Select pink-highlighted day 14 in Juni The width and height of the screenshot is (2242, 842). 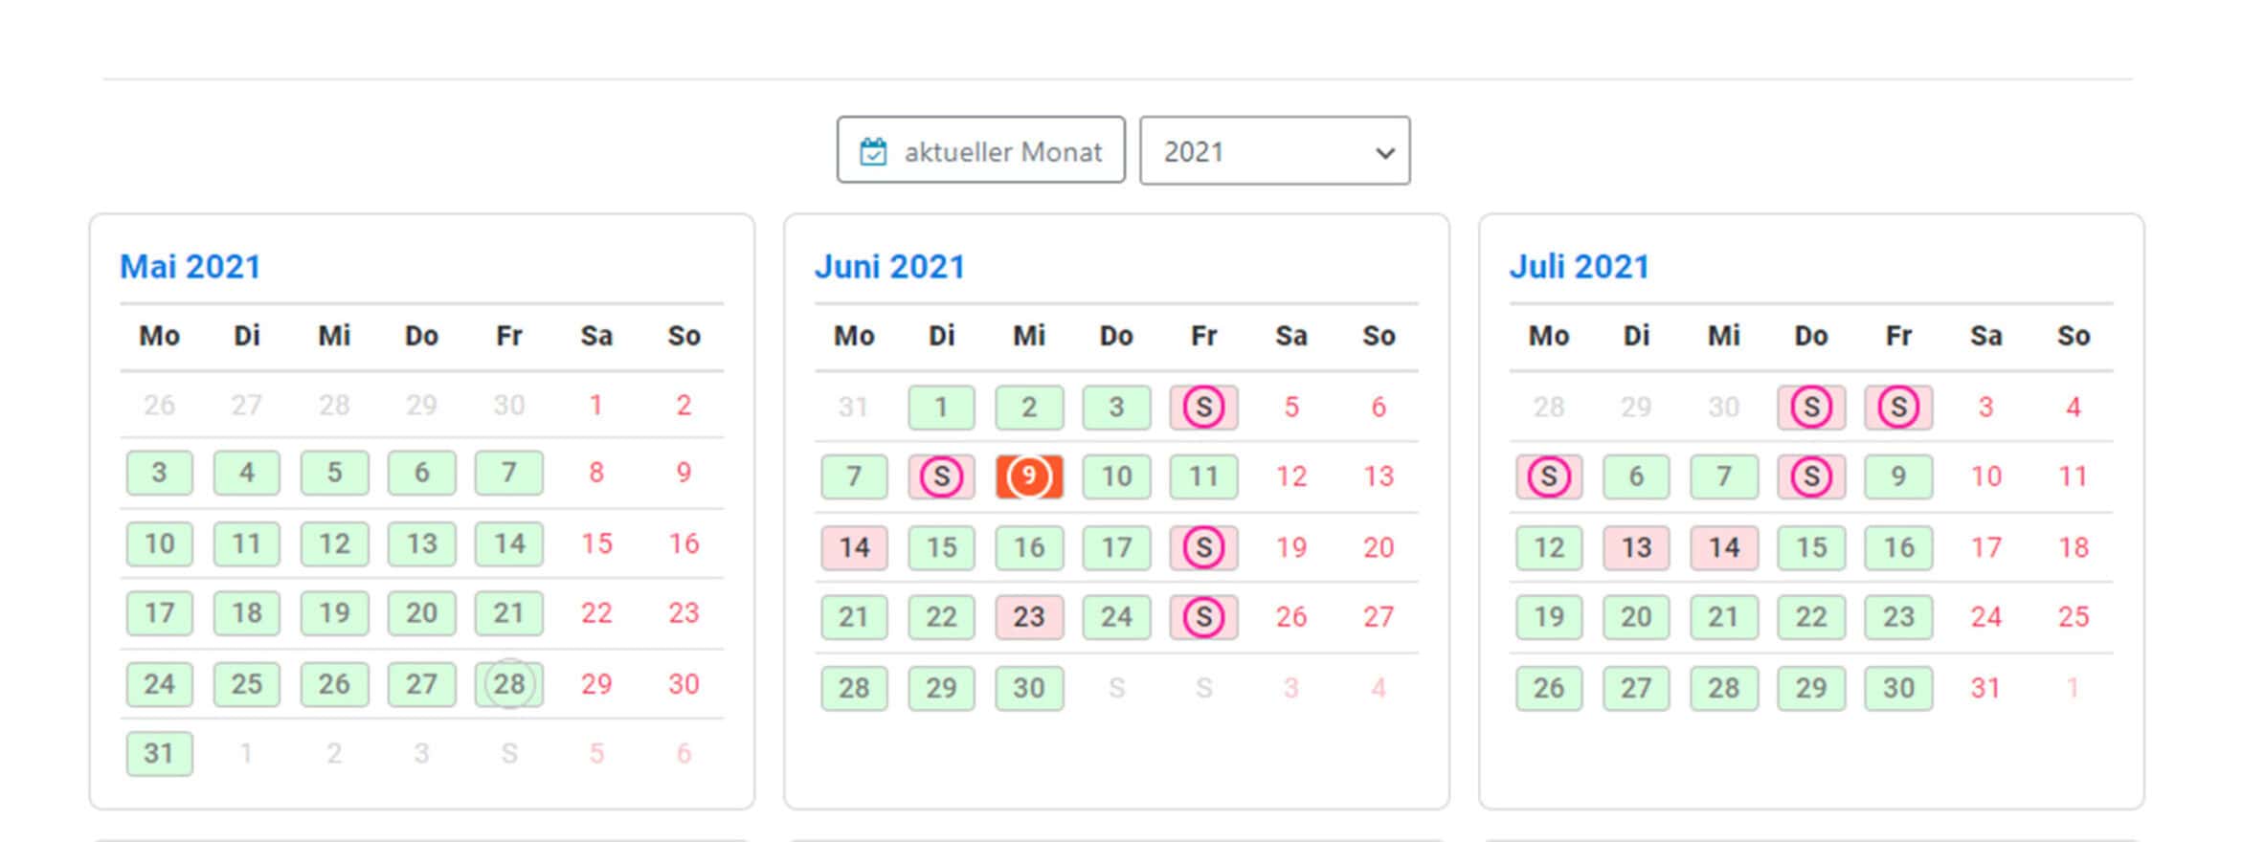pos(854,547)
